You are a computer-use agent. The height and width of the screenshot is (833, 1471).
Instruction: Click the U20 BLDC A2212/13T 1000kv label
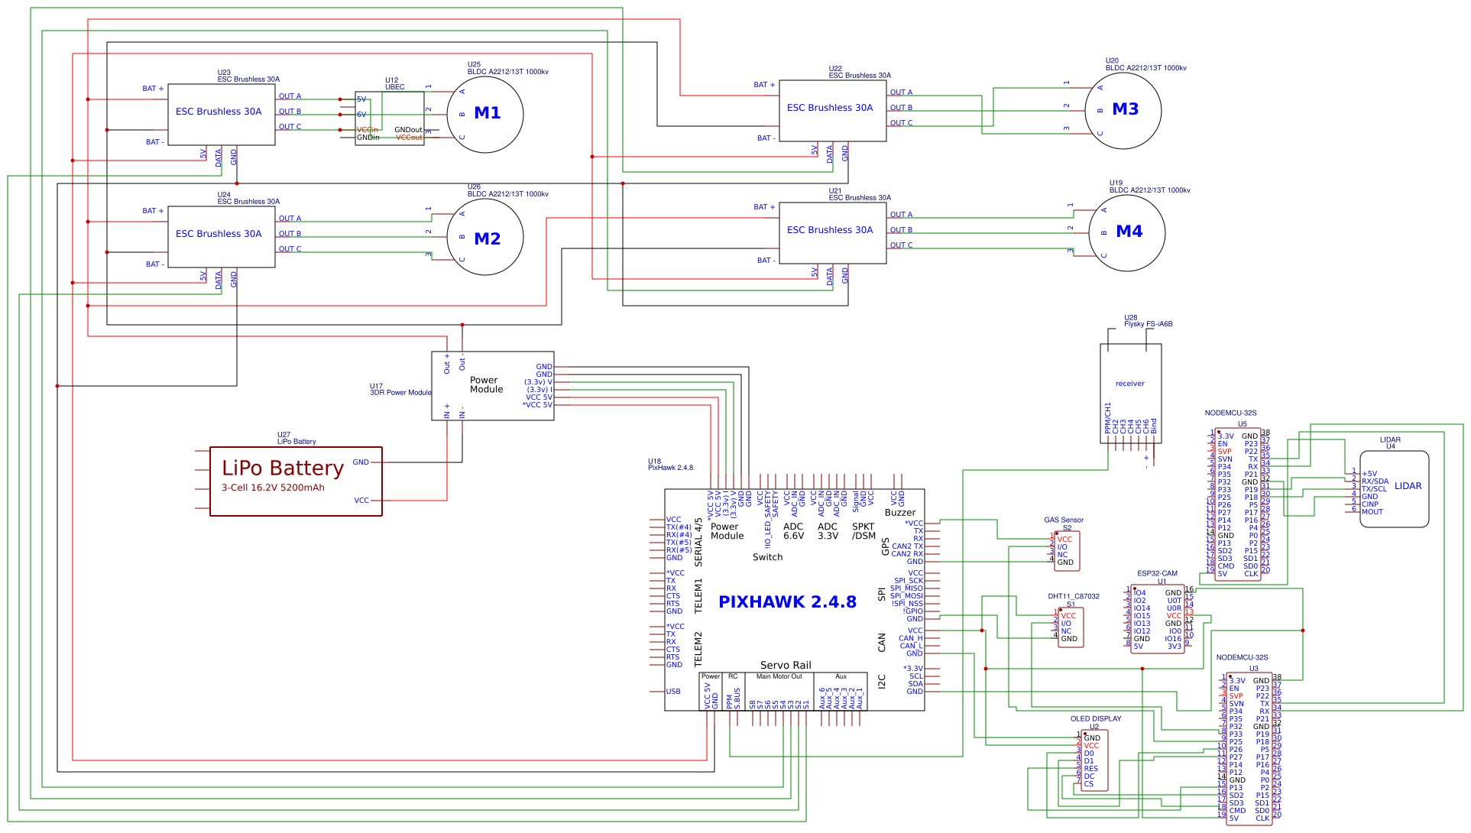[x=1146, y=64]
